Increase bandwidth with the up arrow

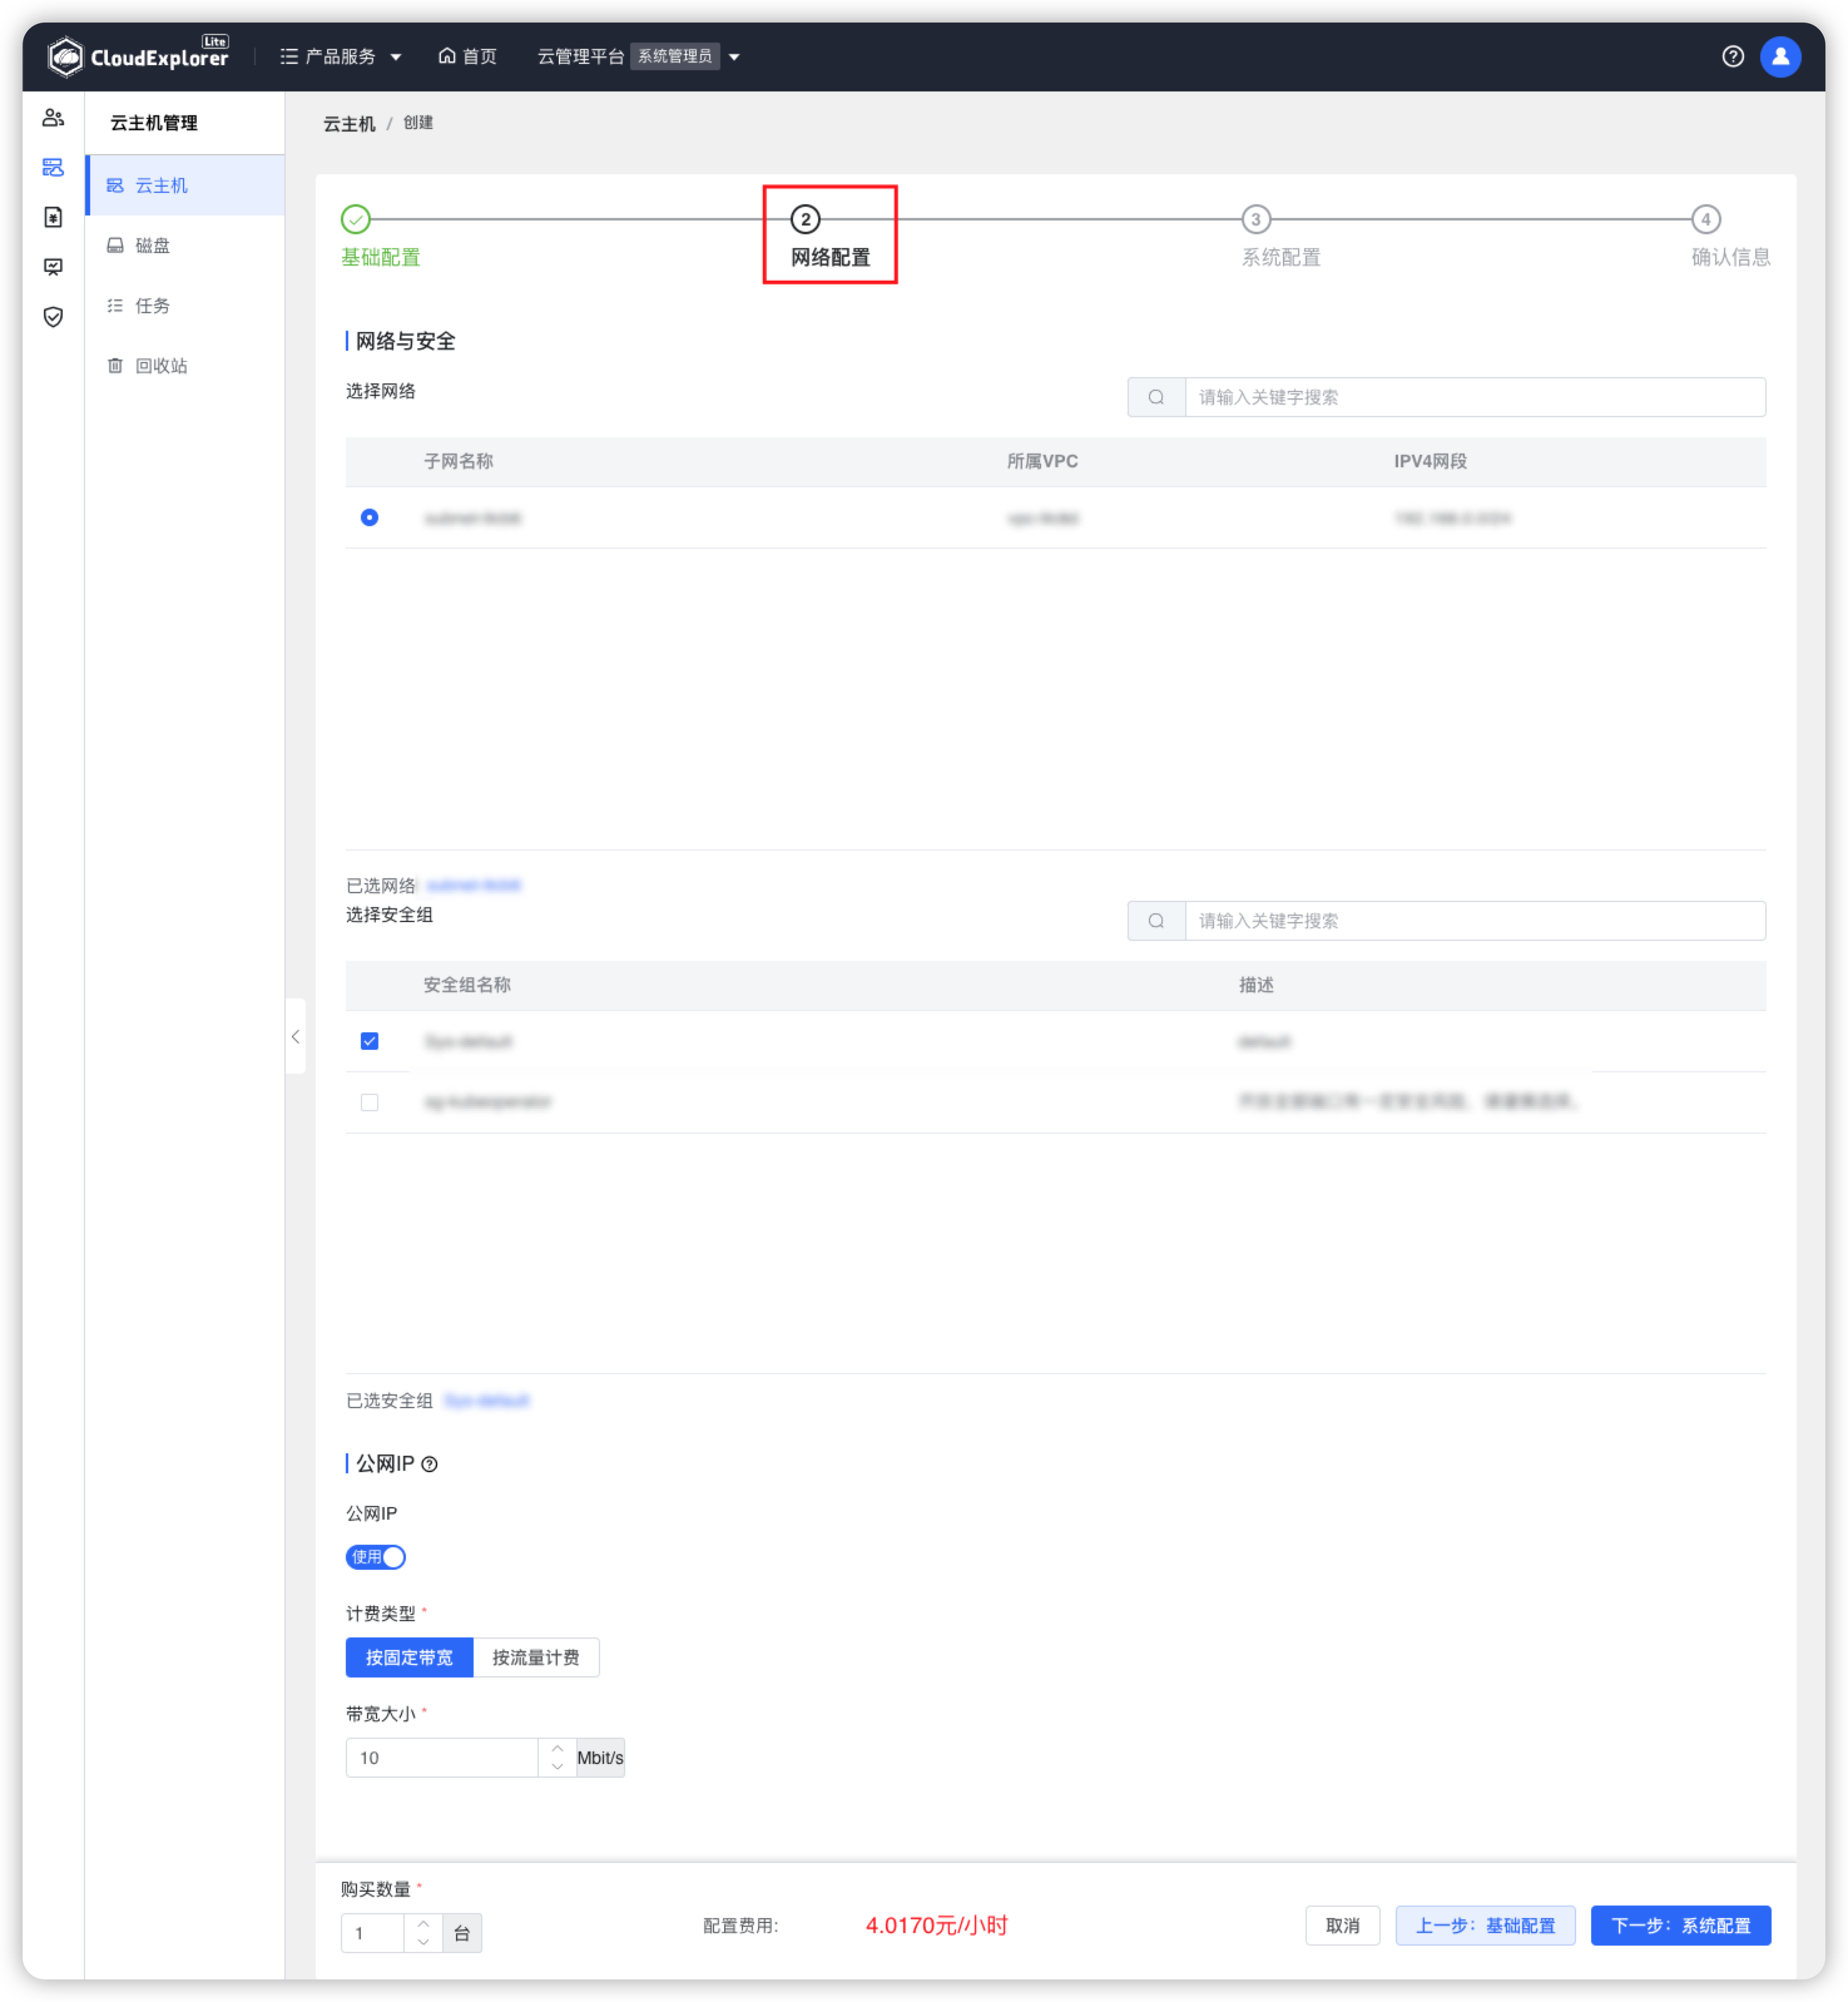tap(557, 1748)
